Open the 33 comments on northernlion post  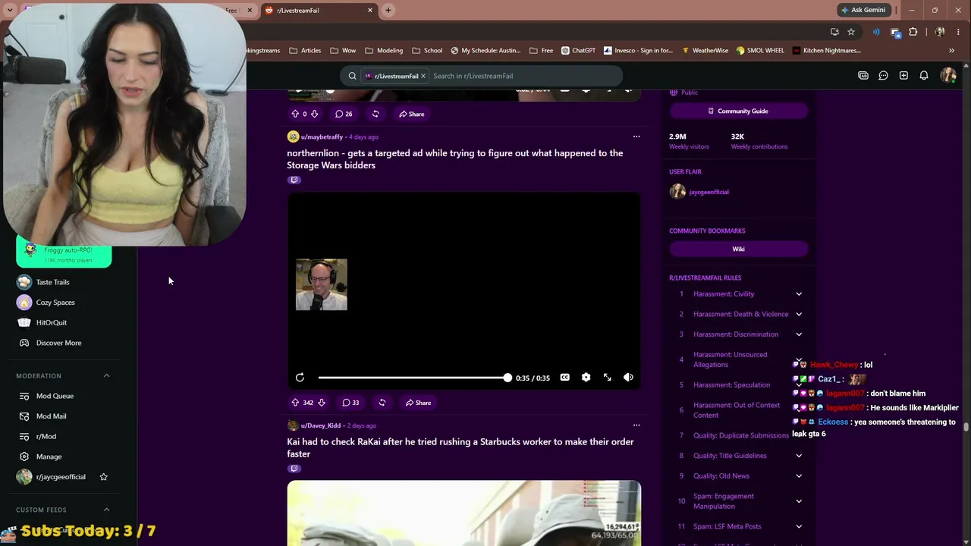[350, 403]
